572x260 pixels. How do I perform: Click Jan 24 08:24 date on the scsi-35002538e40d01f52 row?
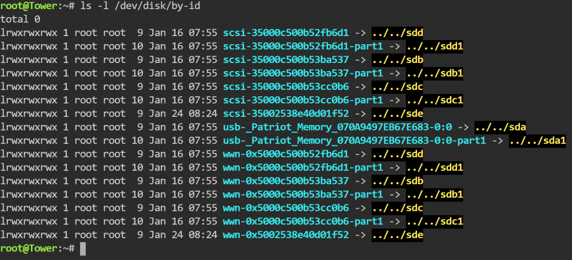coord(183,114)
